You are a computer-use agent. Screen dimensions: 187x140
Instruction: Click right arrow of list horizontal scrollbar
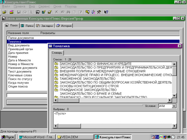point(170,100)
